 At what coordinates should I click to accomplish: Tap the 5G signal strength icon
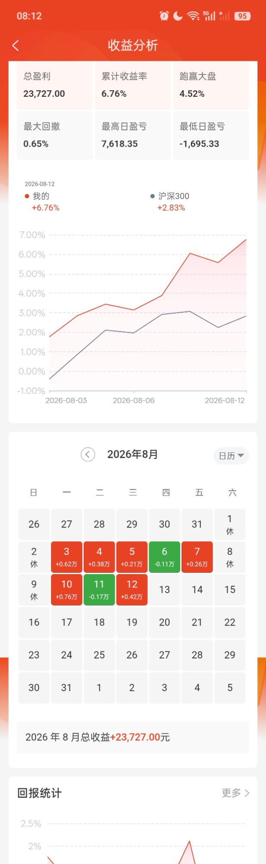(x=210, y=16)
